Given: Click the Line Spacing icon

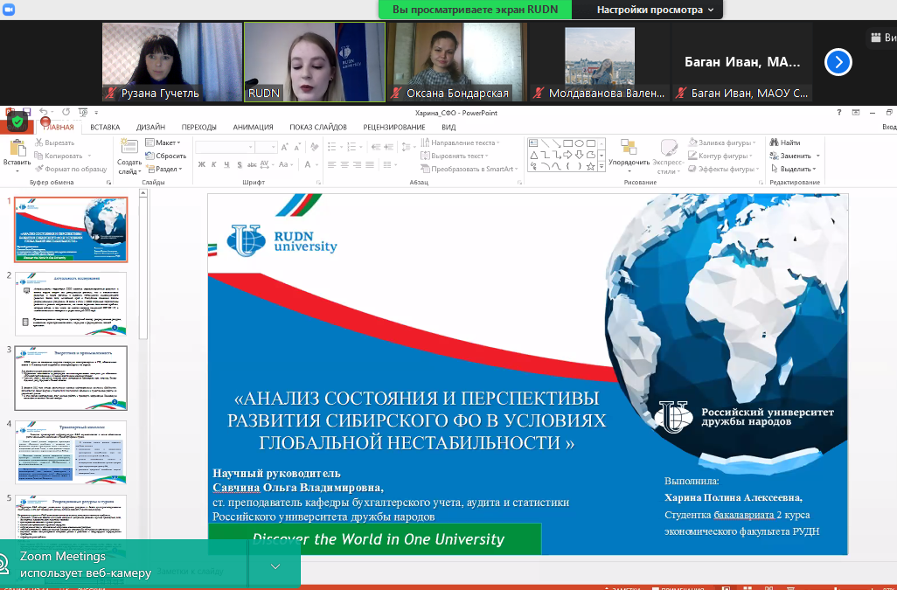Looking at the screenshot, I should 407,148.
